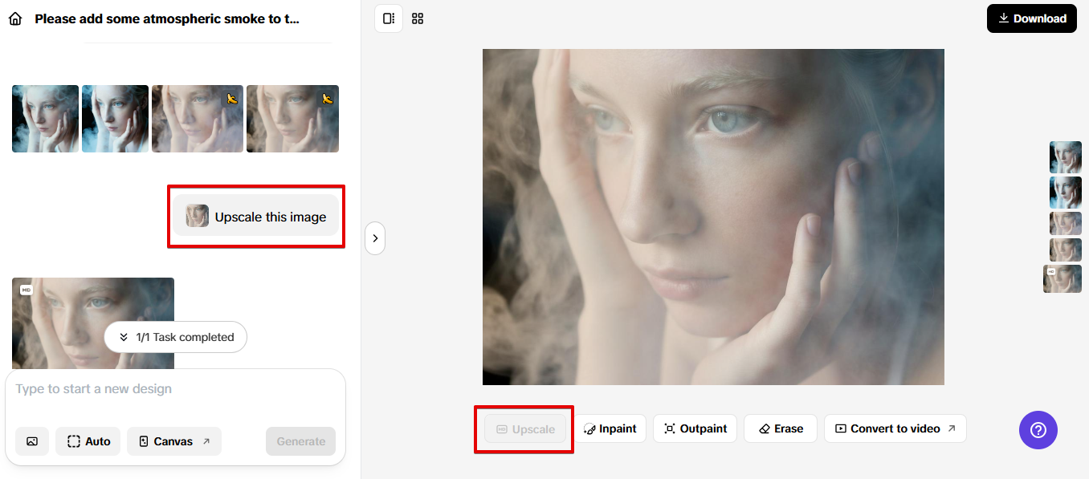Open the Auto aspect ratio selector

88,441
